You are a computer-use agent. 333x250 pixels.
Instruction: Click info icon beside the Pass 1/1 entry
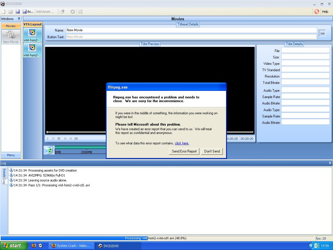pos(11,185)
